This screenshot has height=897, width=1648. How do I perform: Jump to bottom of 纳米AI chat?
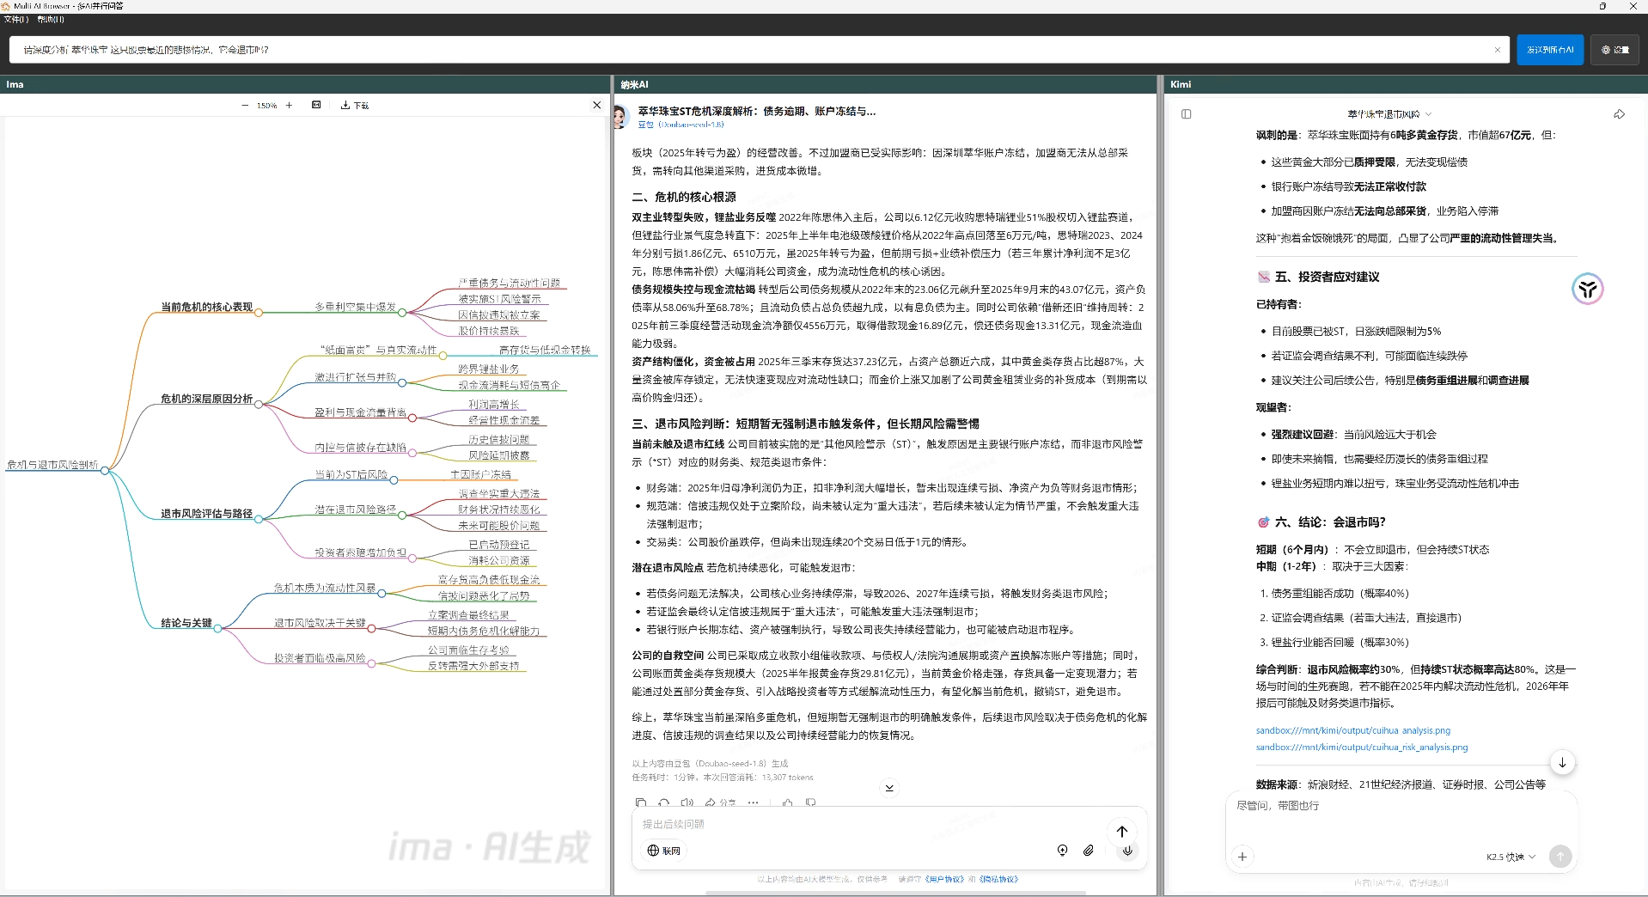889,787
